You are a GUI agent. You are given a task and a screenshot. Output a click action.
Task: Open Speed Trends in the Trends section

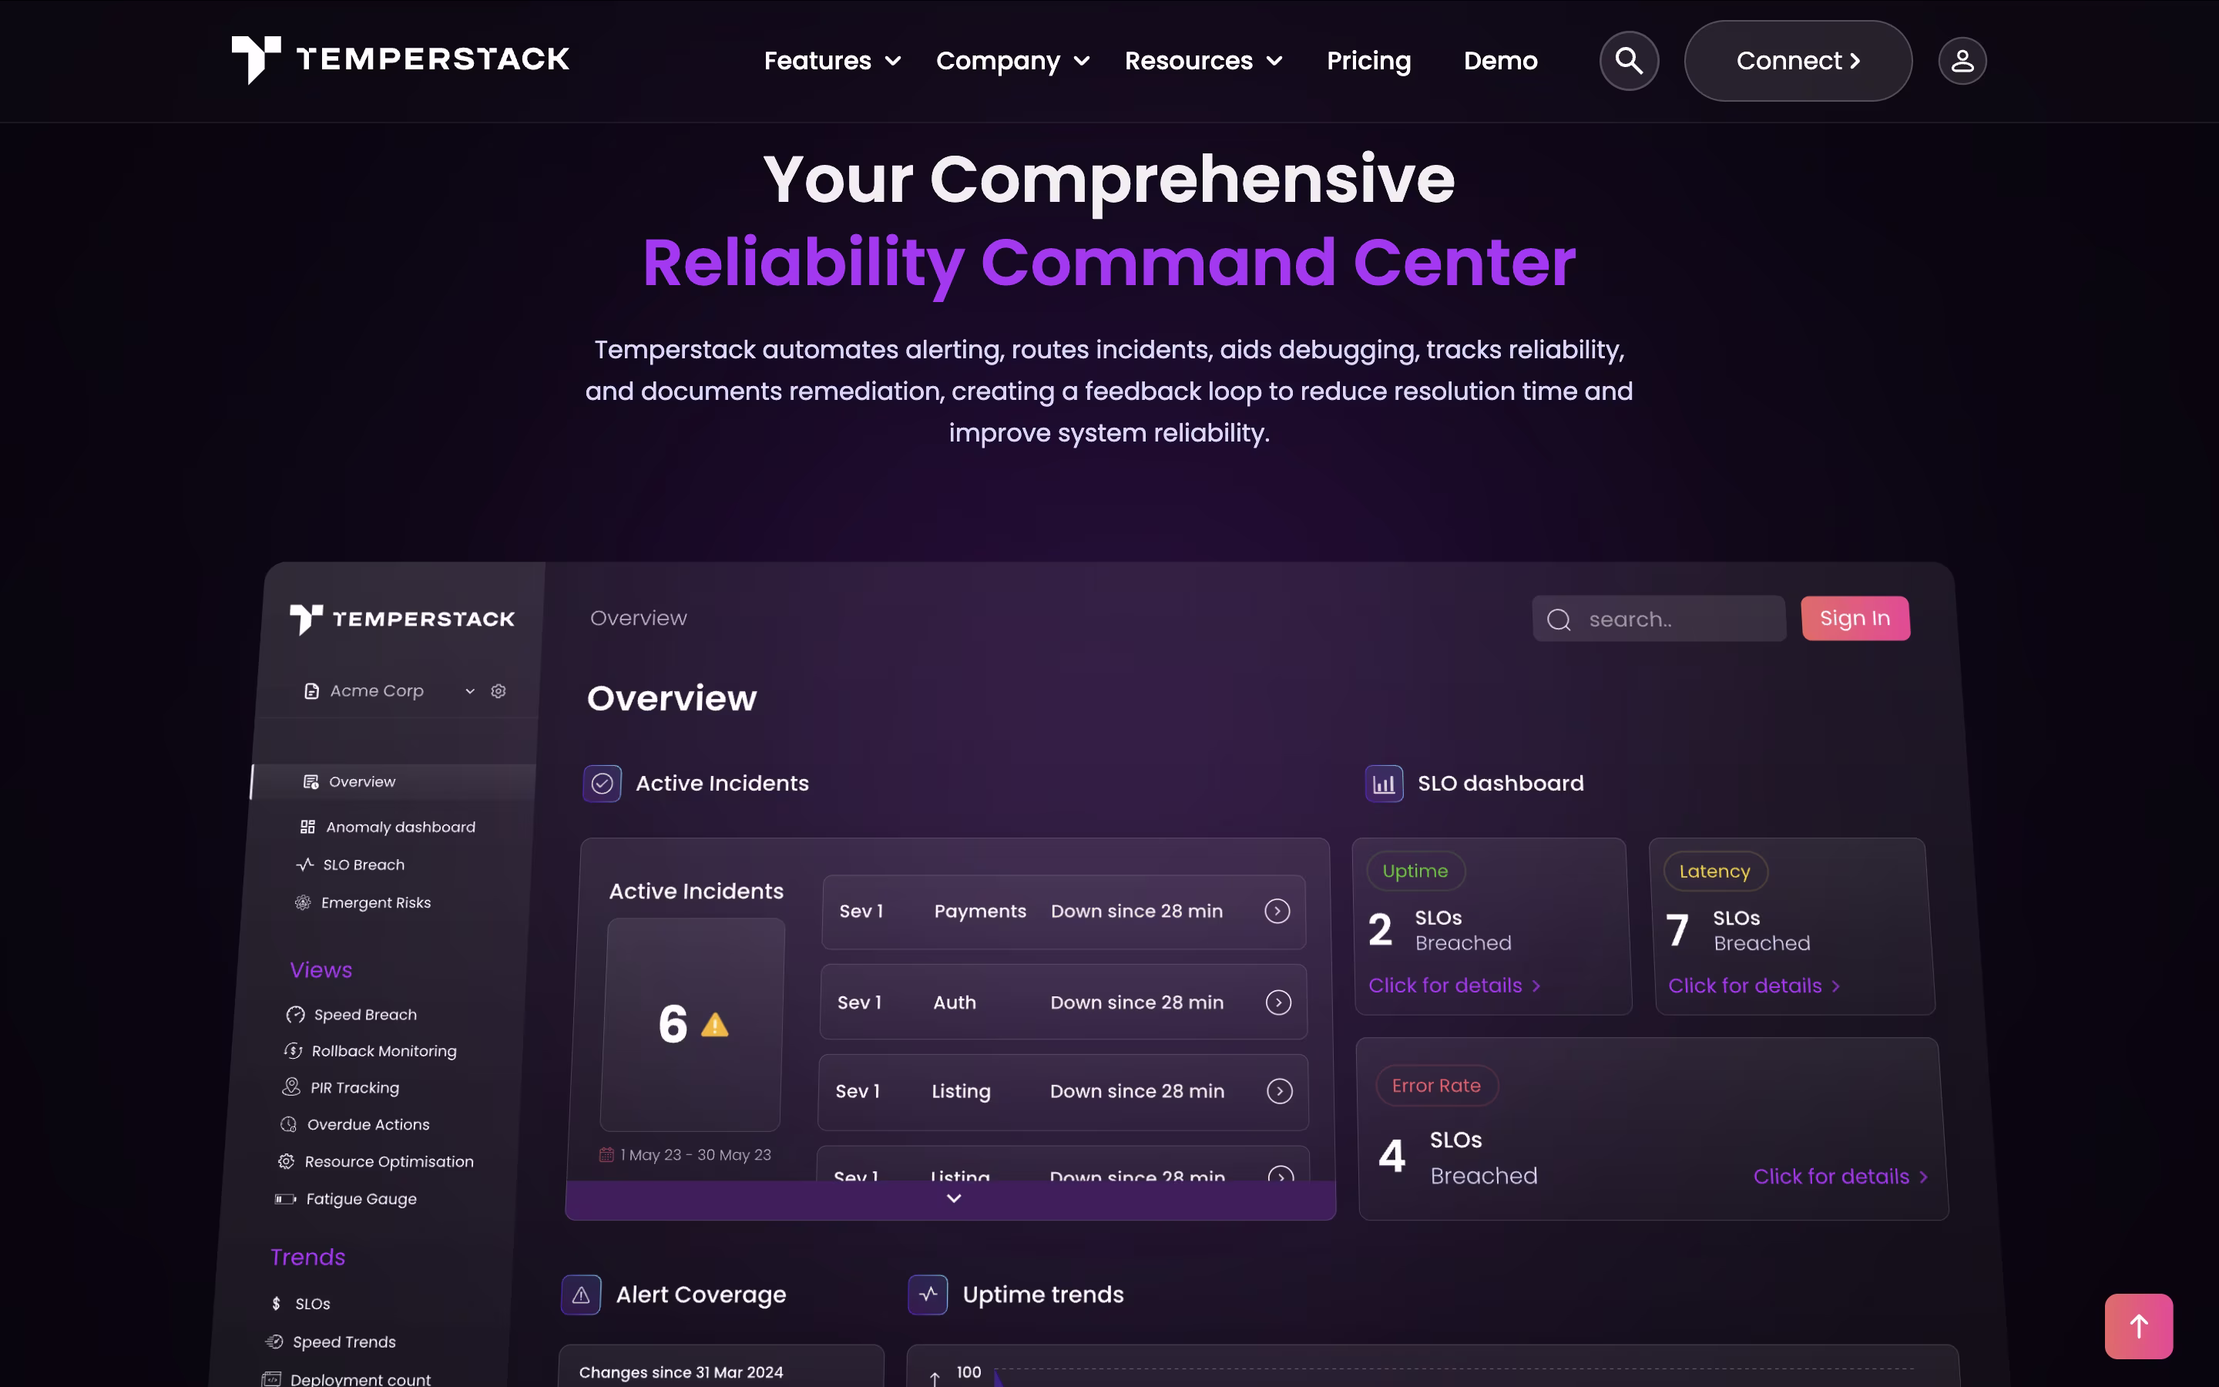click(344, 1342)
